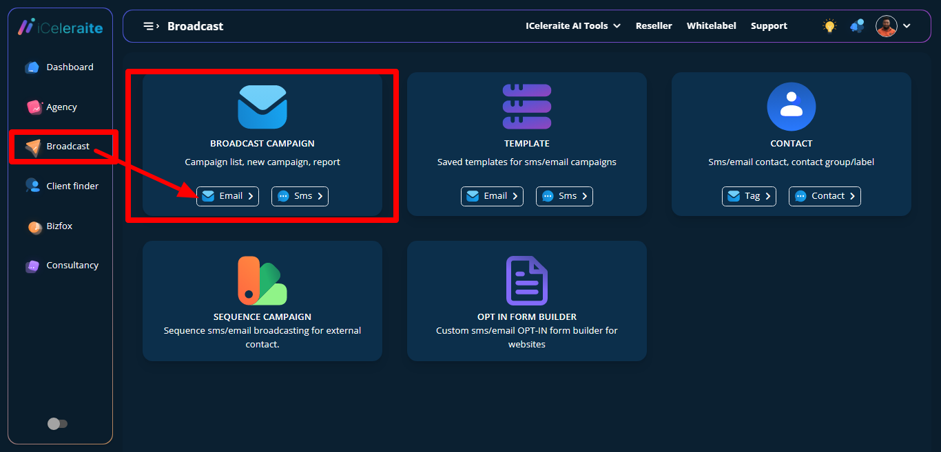
Task: Open the user profile avatar dropdown
Action: (893, 26)
